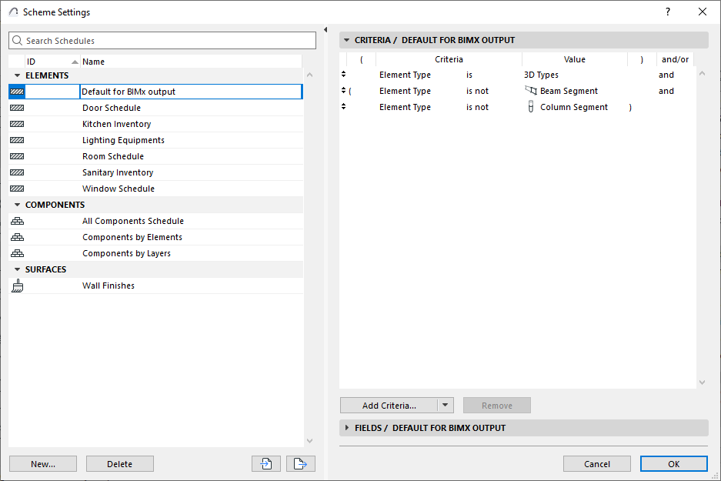Expand the FIELDS / DEFAULT FOR BIMX OUTPUT panel
The width and height of the screenshot is (721, 481).
[x=347, y=428]
